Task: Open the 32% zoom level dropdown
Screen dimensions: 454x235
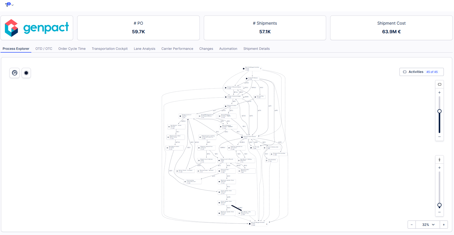Action: coord(428,225)
